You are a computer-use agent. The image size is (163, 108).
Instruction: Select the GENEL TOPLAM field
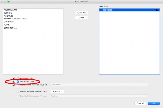point(10,28)
